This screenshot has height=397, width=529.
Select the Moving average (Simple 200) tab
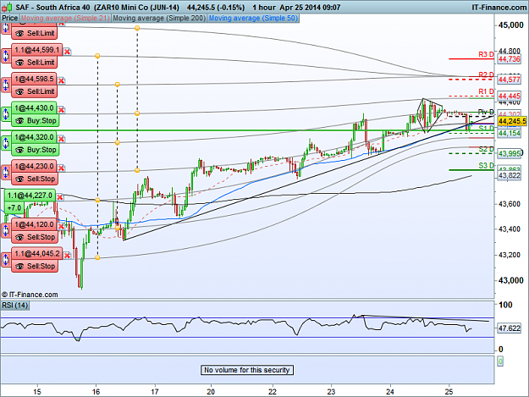tap(159, 18)
